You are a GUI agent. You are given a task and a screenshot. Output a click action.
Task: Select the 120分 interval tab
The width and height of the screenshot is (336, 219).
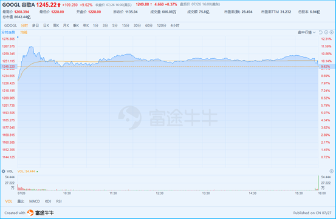[x=162, y=25]
